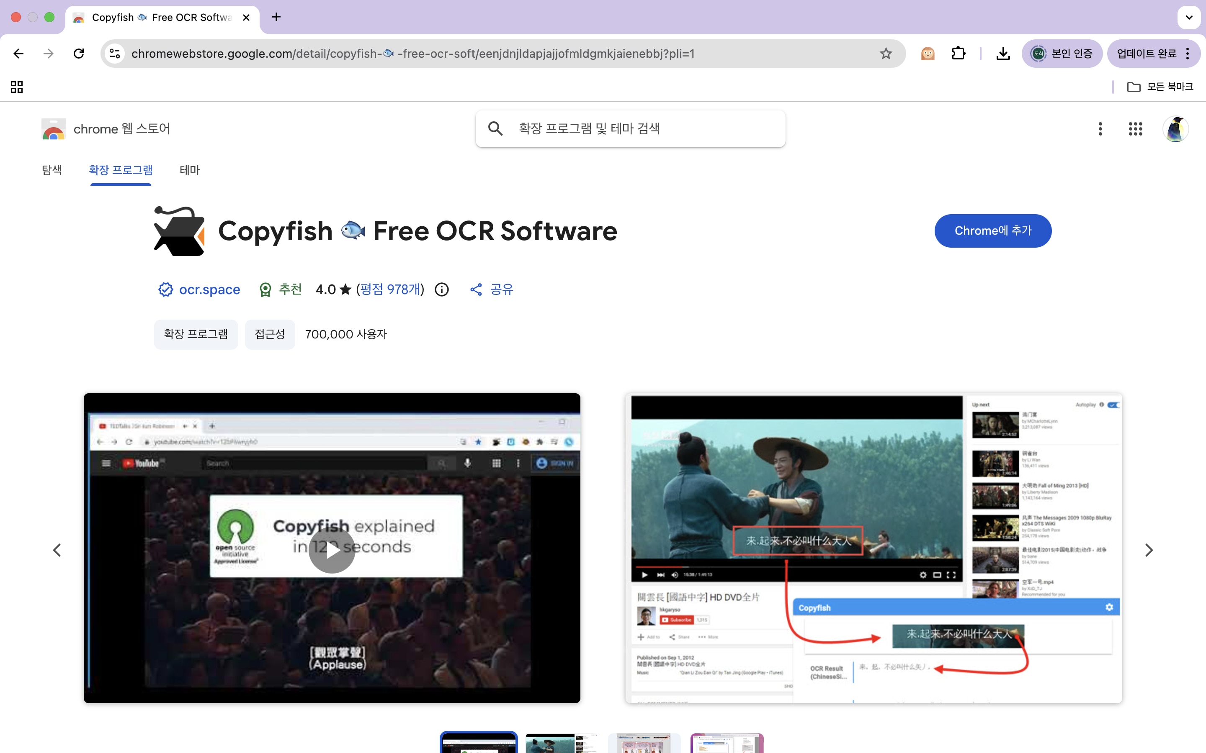Image resolution: width=1206 pixels, height=753 pixels.
Task: Open the 평점 978개 ratings link
Action: click(390, 289)
